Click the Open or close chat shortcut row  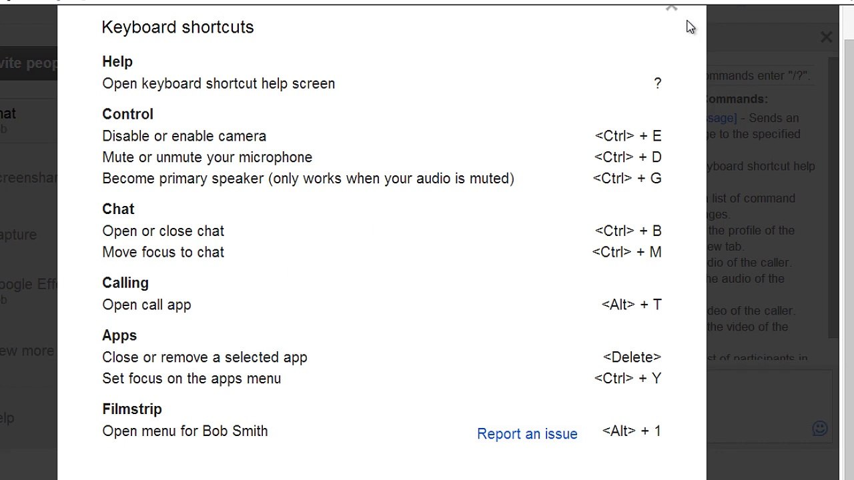pos(163,231)
